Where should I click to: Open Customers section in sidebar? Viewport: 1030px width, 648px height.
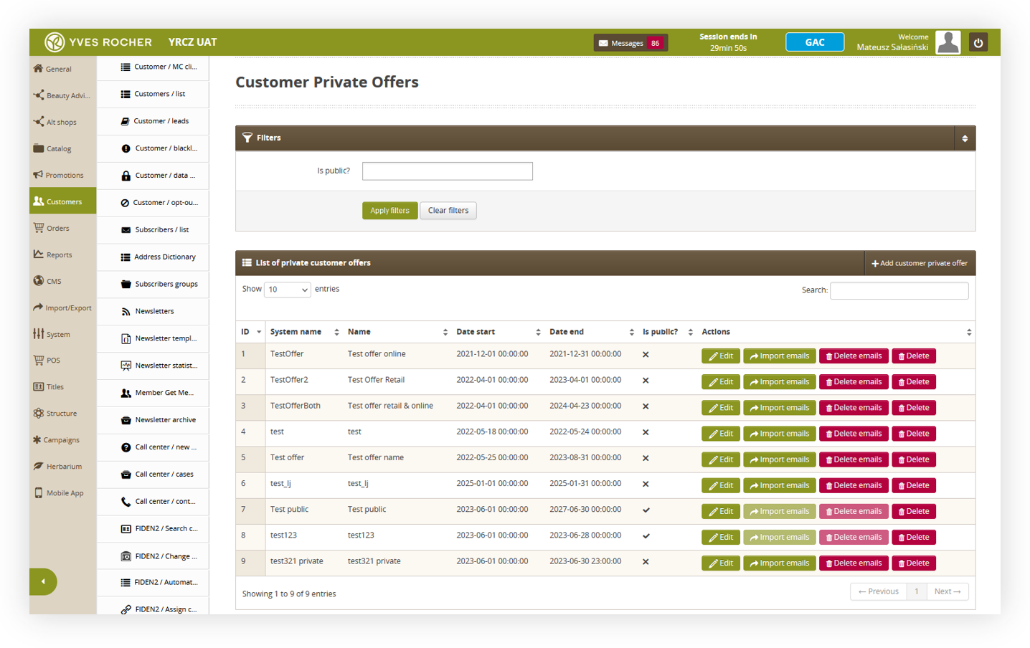pos(62,201)
